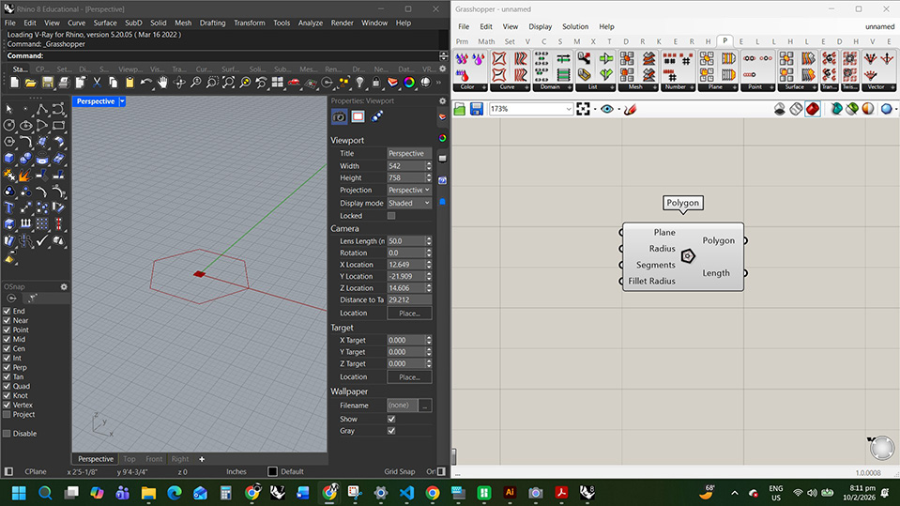The height and width of the screenshot is (506, 900).
Task: Open the viewport camera properties icon
Action: [x=340, y=117]
